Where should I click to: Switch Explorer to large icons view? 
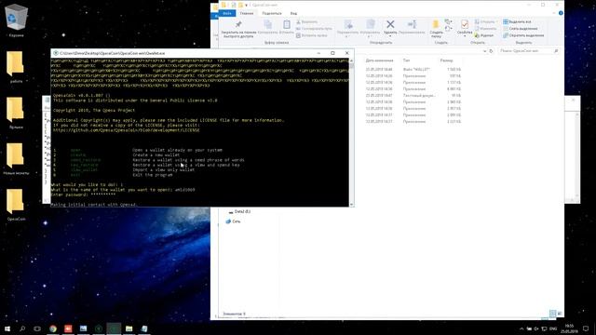click(560, 314)
